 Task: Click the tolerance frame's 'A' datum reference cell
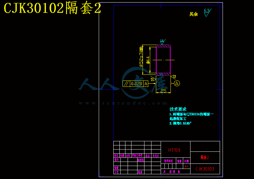(146, 84)
